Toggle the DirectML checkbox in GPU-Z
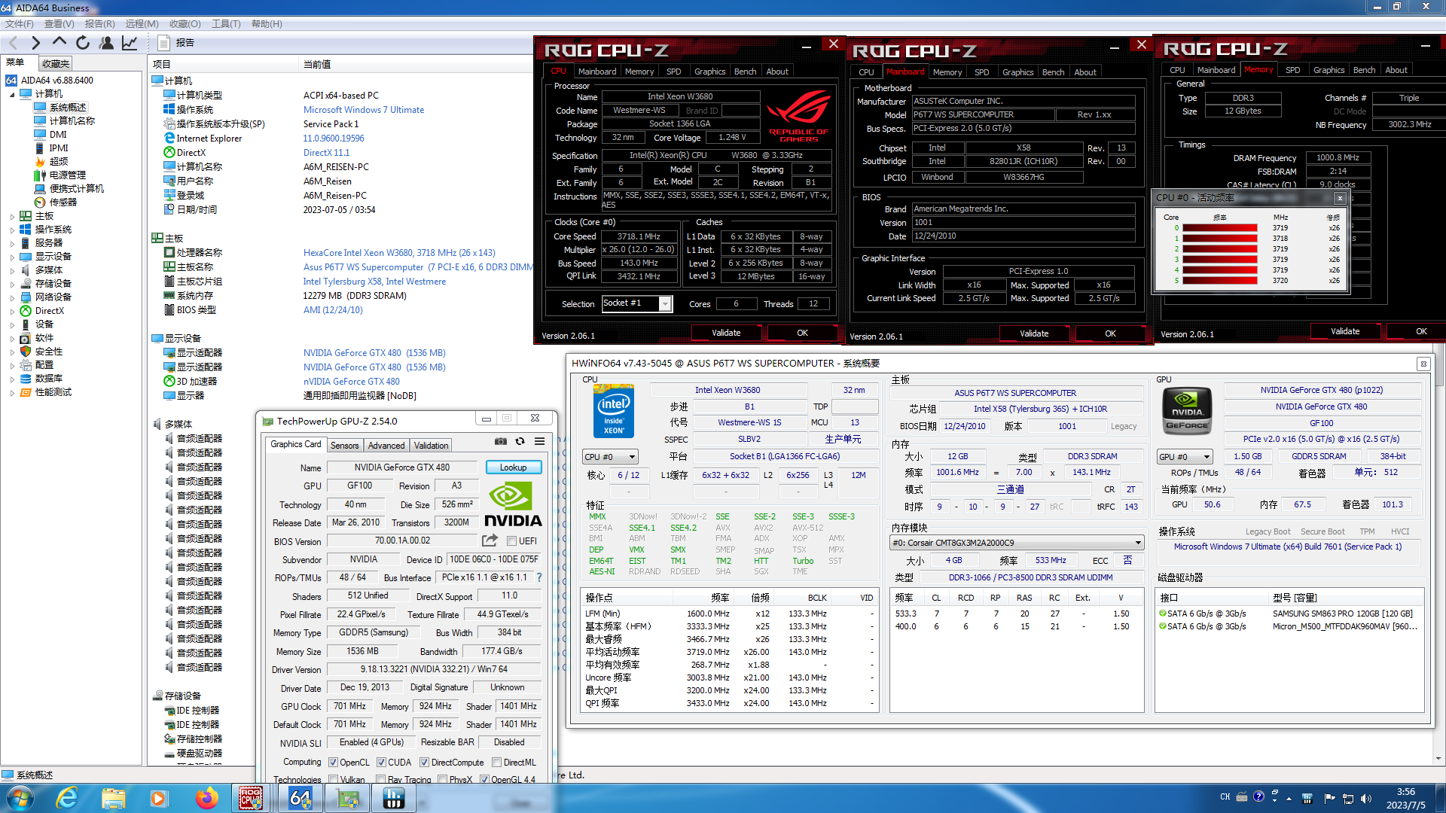The width and height of the screenshot is (1446, 813). [x=497, y=763]
